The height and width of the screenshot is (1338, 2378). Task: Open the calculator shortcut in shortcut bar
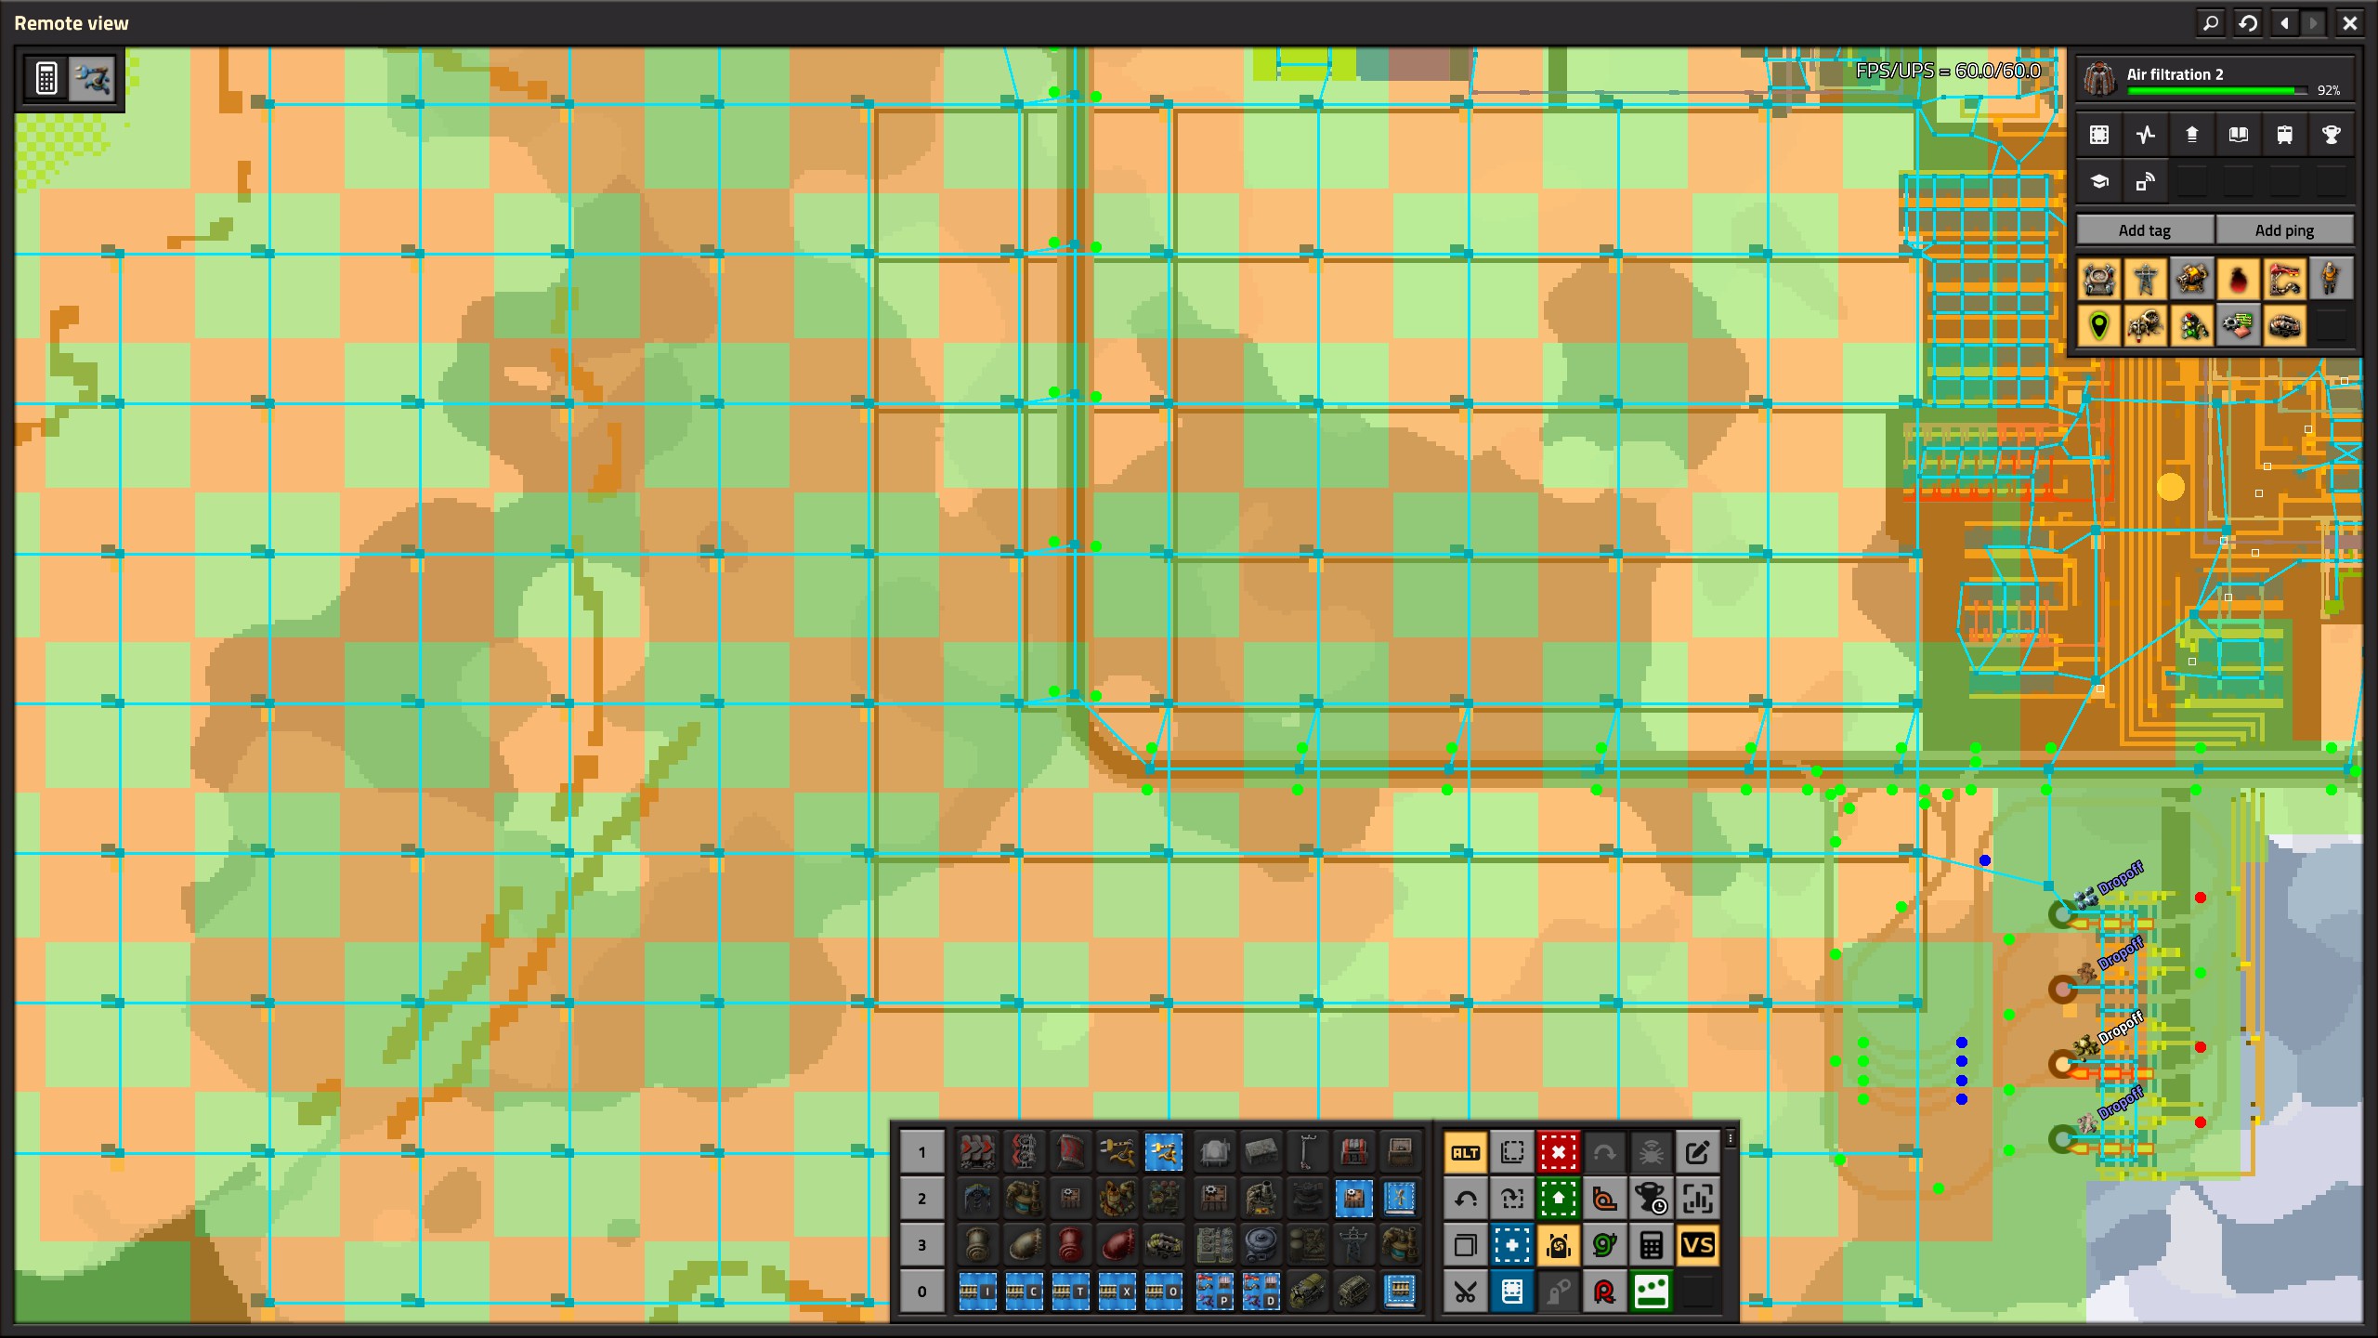point(1651,1245)
